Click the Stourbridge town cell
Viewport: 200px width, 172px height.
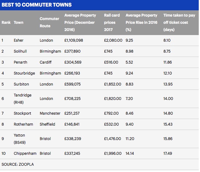click(24, 73)
